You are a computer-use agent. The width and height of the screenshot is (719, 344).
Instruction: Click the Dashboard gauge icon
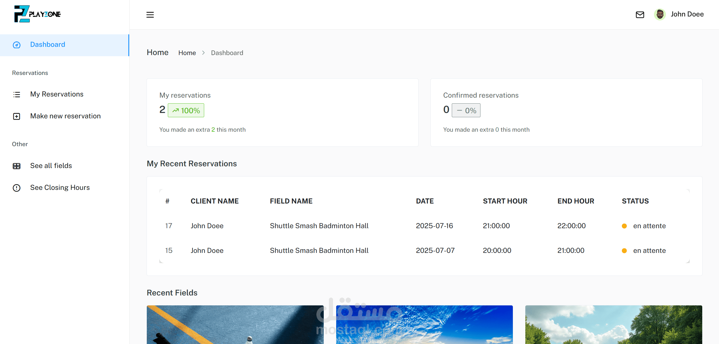tap(17, 45)
